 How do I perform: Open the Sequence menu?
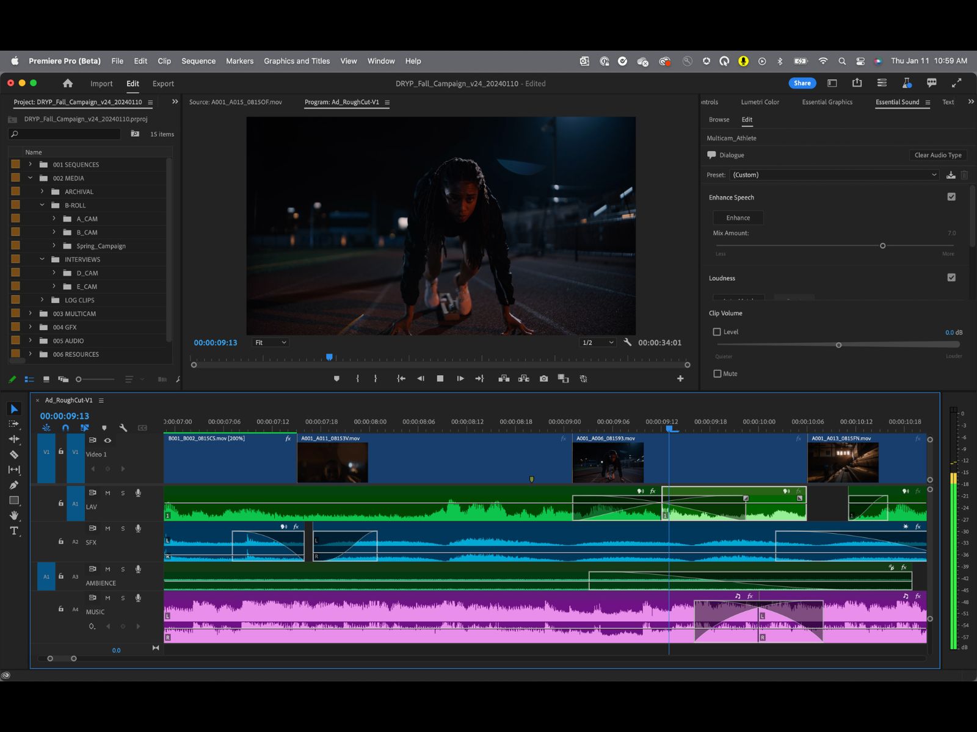tap(198, 61)
